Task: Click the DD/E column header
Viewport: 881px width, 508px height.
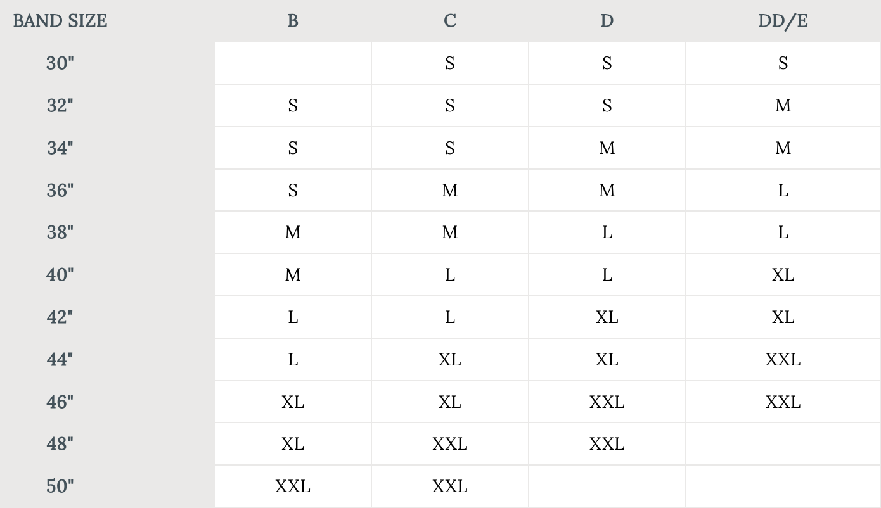Action: tap(783, 21)
